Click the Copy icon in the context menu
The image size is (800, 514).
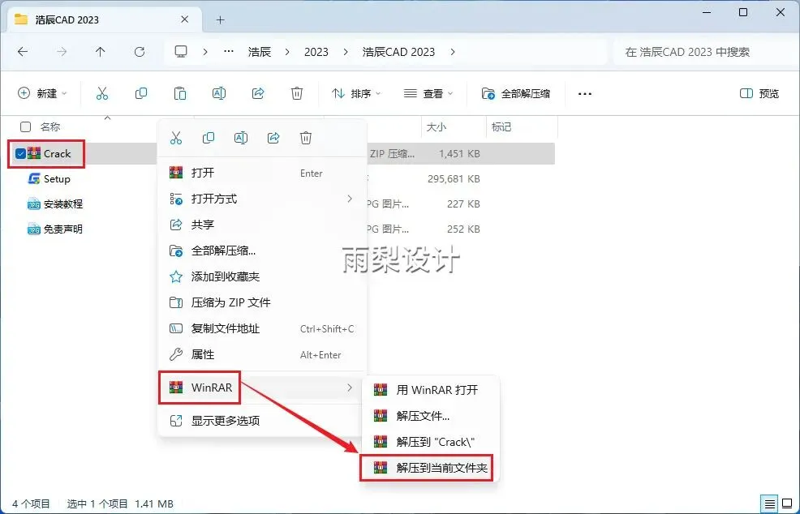point(209,138)
